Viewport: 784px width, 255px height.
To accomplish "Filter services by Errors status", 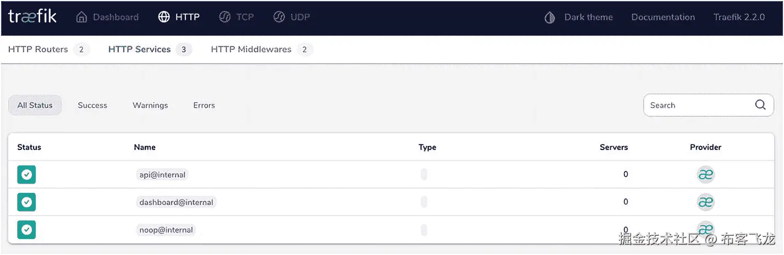I will click(204, 105).
